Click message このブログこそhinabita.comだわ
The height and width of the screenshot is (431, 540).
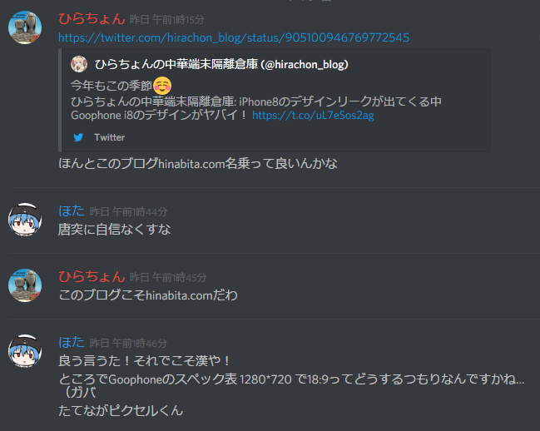pyautogui.click(x=148, y=295)
